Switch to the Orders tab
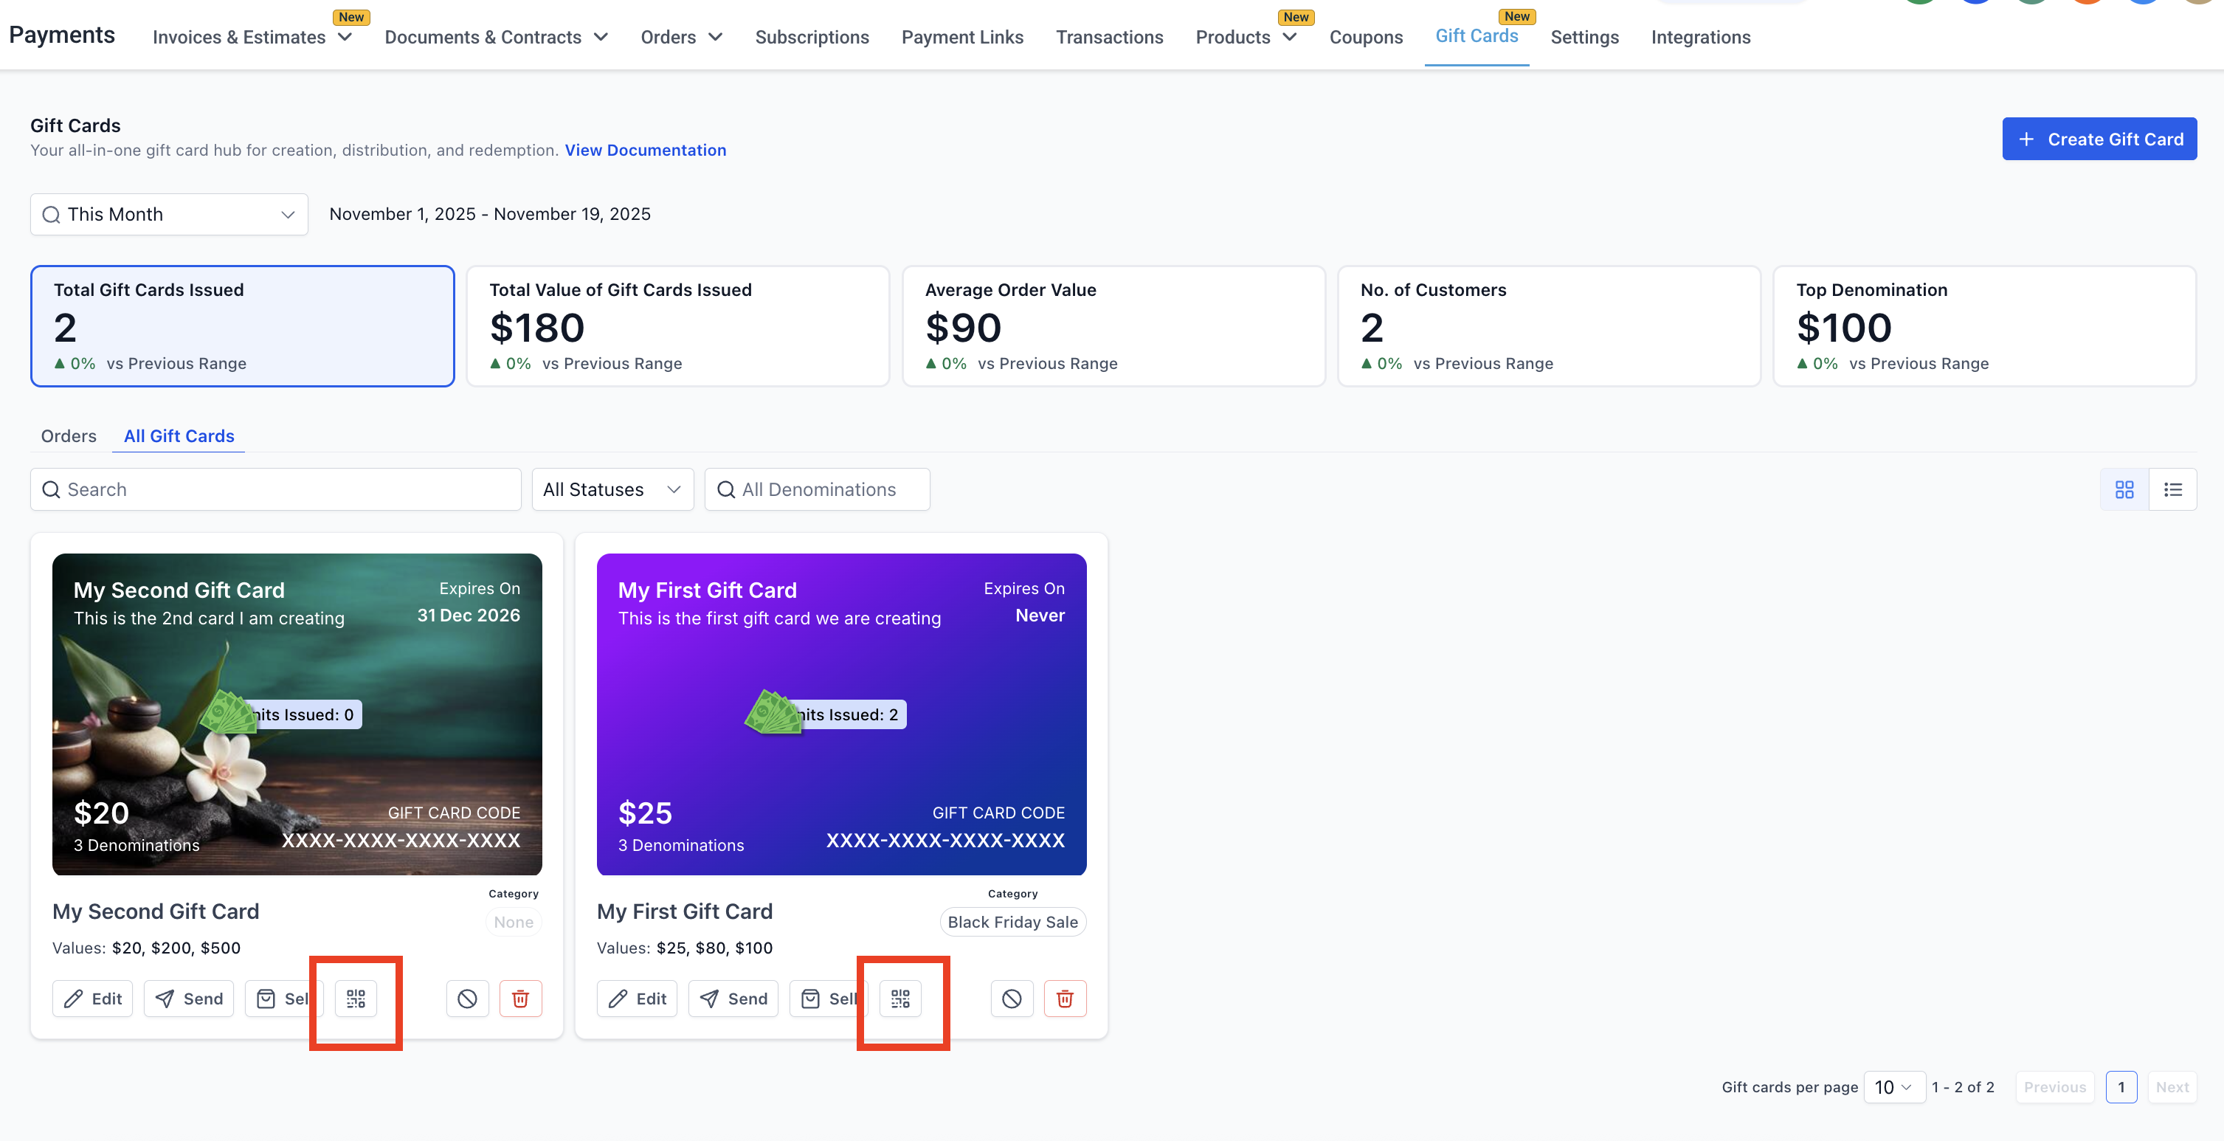The image size is (2224, 1141). click(x=68, y=436)
